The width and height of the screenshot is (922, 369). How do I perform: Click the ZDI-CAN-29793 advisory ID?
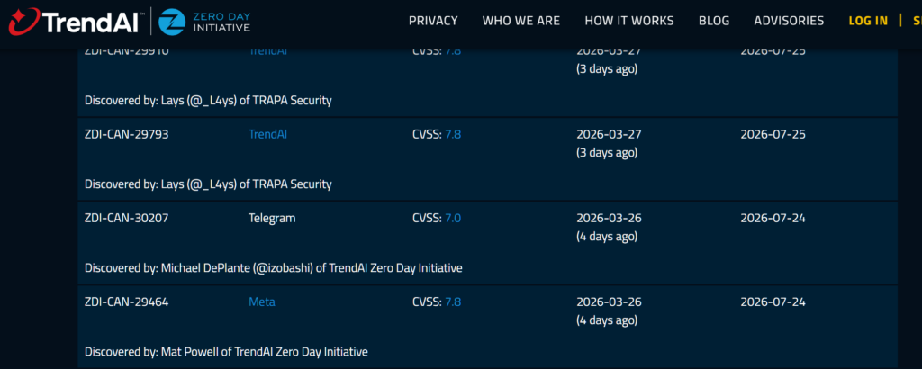tap(127, 134)
